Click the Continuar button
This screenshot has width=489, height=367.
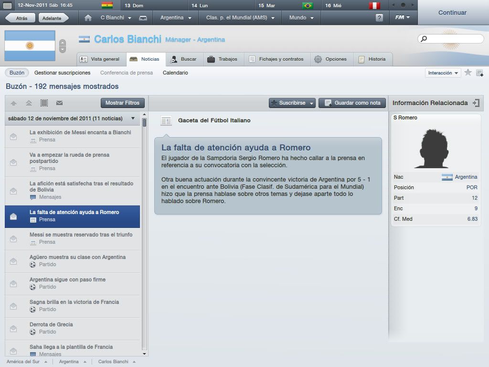[x=453, y=12]
